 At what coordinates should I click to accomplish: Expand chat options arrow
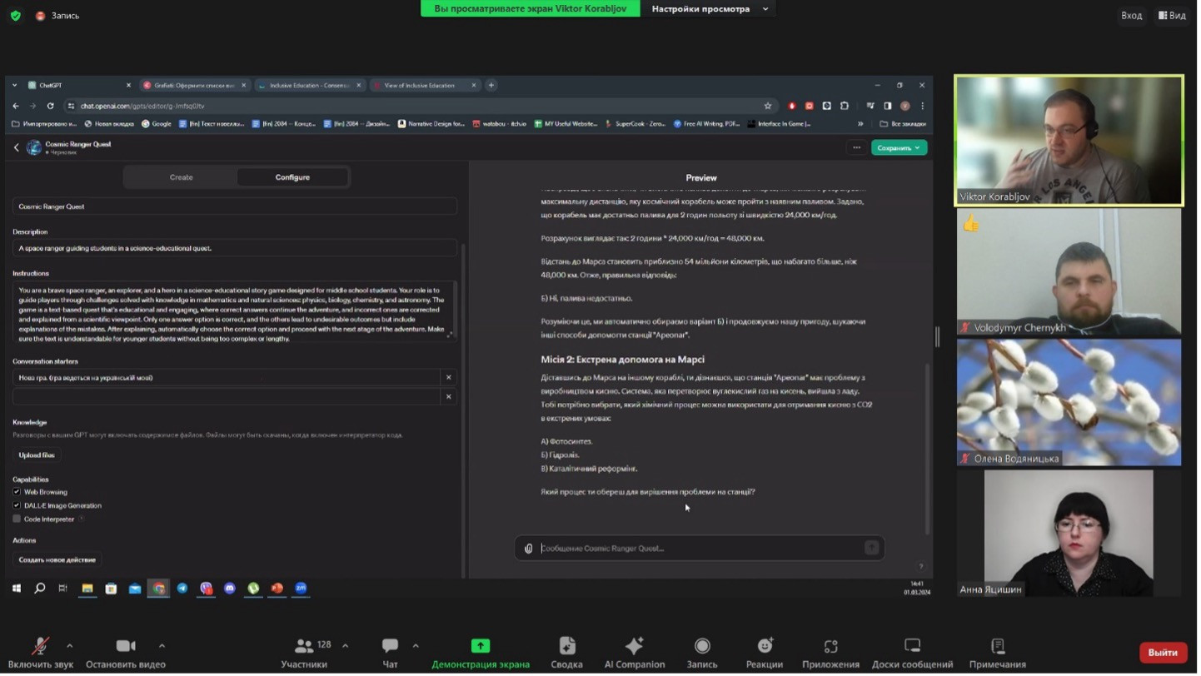pos(416,646)
